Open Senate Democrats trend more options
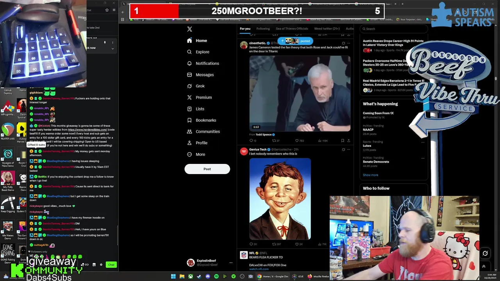The height and width of the screenshot is (281, 500). [x=423, y=158]
